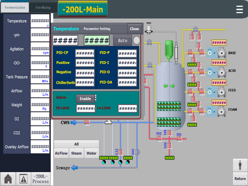Click the BASE pump value display
The width and height of the screenshot is (248, 186).
point(219,43)
